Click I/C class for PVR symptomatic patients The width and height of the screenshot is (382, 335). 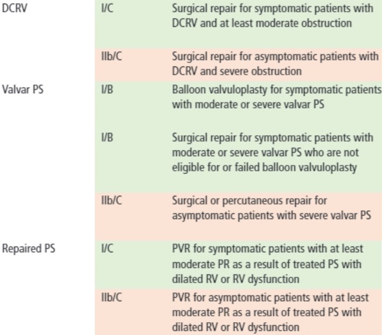pyautogui.click(x=107, y=249)
